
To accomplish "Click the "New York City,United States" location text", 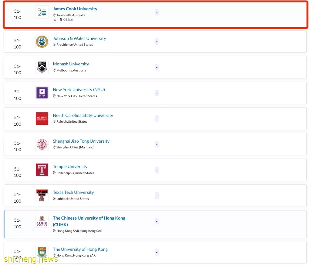I will pos(77,96).
